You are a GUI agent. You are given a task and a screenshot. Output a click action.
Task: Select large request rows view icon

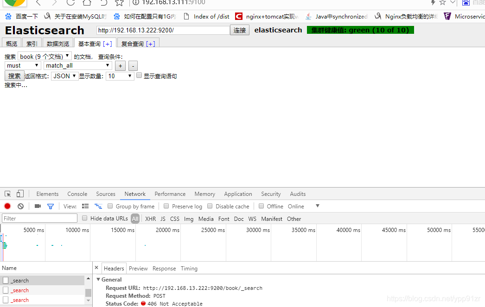coord(85,206)
